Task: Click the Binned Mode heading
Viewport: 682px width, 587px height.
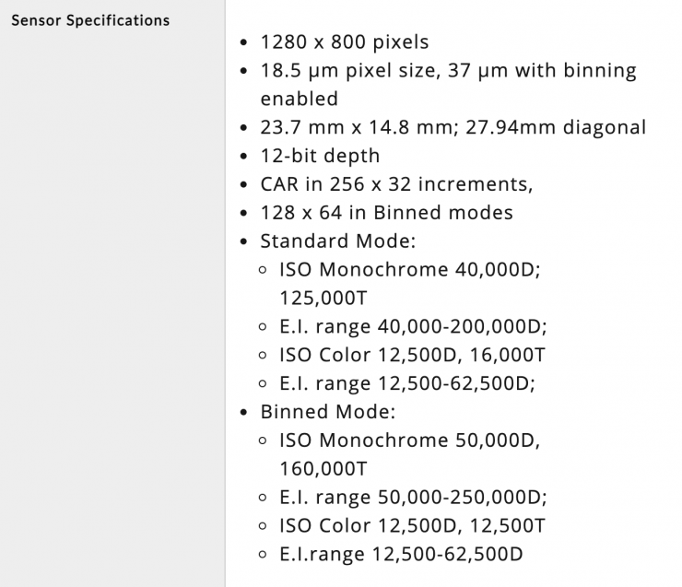Action: coord(327,412)
